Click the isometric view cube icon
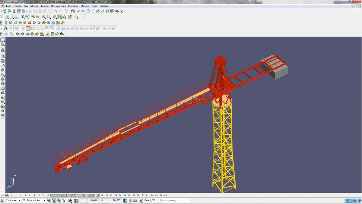Viewport: 362px width, 204px height. [22, 17]
